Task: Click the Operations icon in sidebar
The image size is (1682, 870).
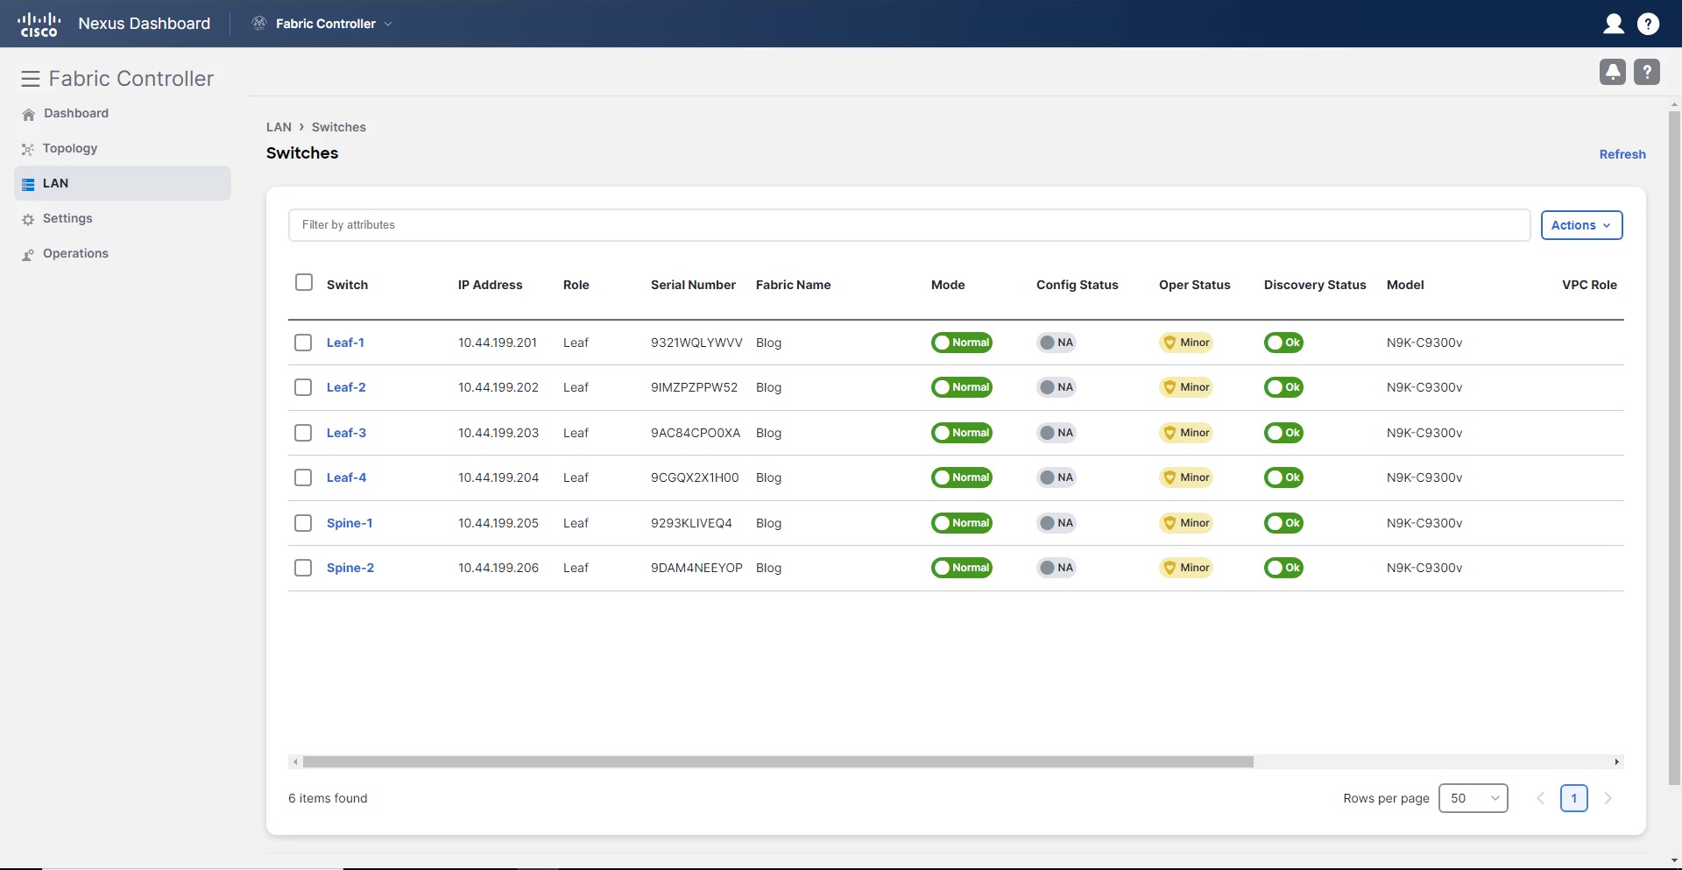Action: pos(28,254)
